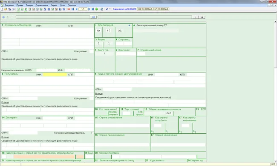The width and height of the screenshot is (277, 166).
Task: Click the Страна происхождения field
Action: 122,145
